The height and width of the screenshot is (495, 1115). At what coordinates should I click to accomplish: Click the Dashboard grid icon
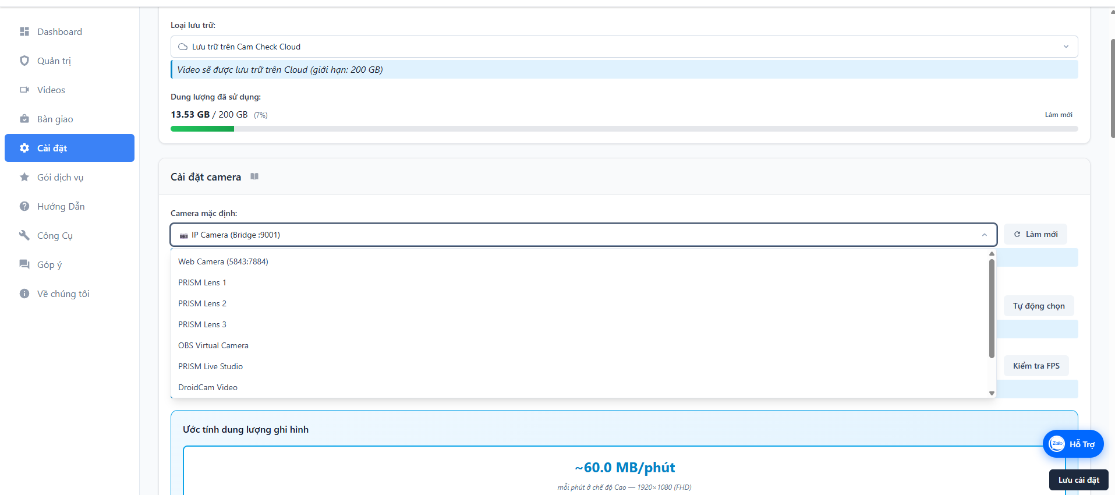(x=24, y=31)
